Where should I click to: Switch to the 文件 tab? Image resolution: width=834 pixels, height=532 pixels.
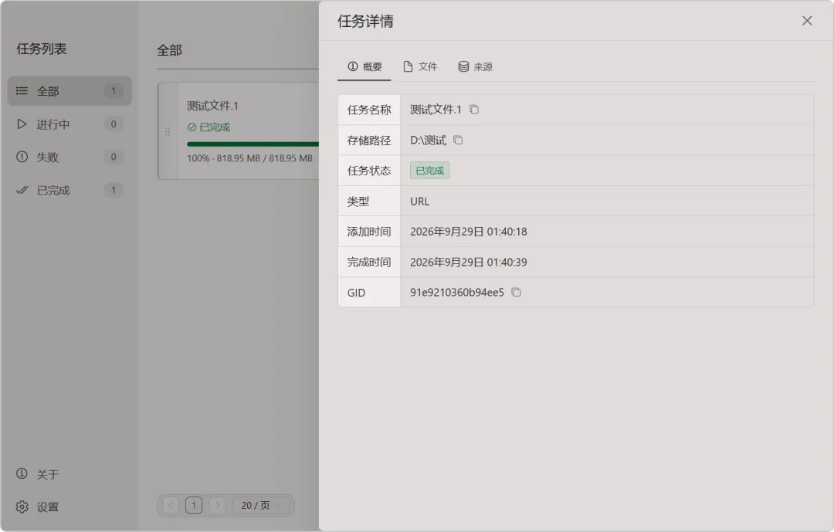(x=420, y=66)
